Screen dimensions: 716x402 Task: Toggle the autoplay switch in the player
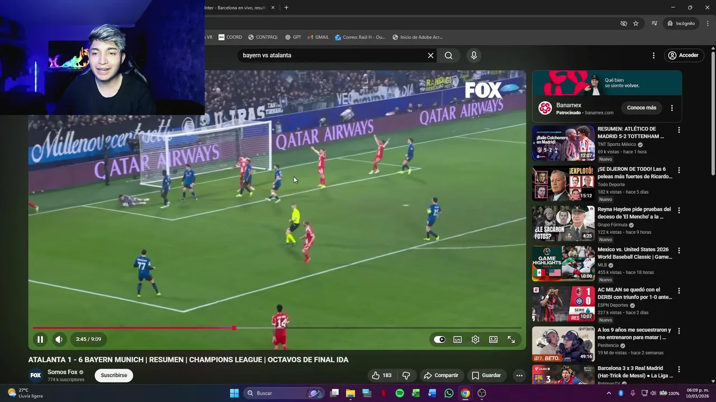click(440, 339)
